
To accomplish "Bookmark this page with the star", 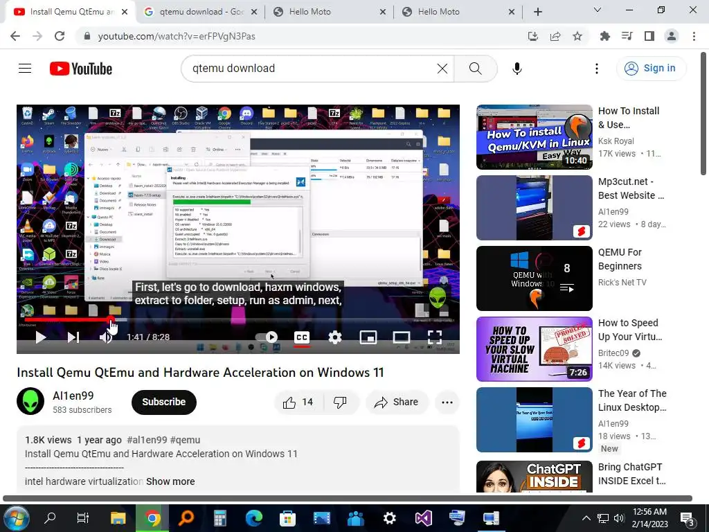I will click(577, 36).
